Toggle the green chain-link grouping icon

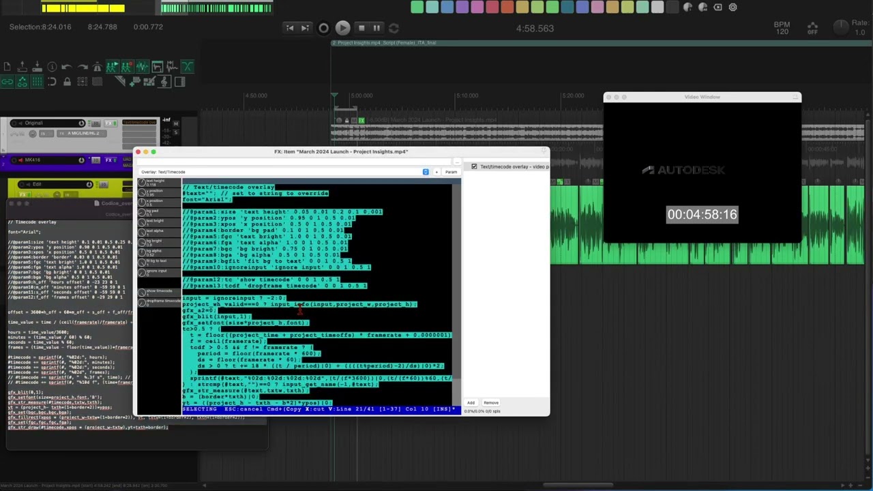(x=8, y=81)
